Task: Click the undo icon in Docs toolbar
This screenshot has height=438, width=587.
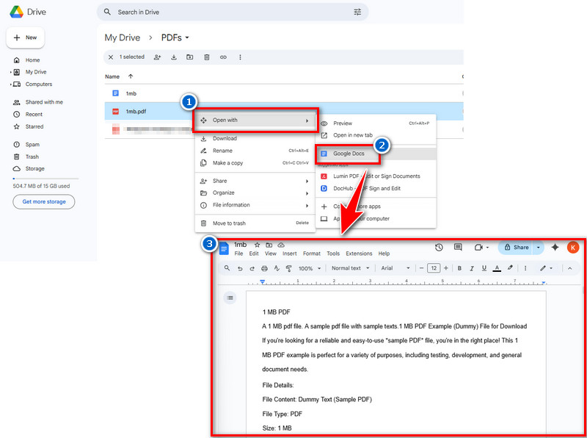Action: point(240,268)
